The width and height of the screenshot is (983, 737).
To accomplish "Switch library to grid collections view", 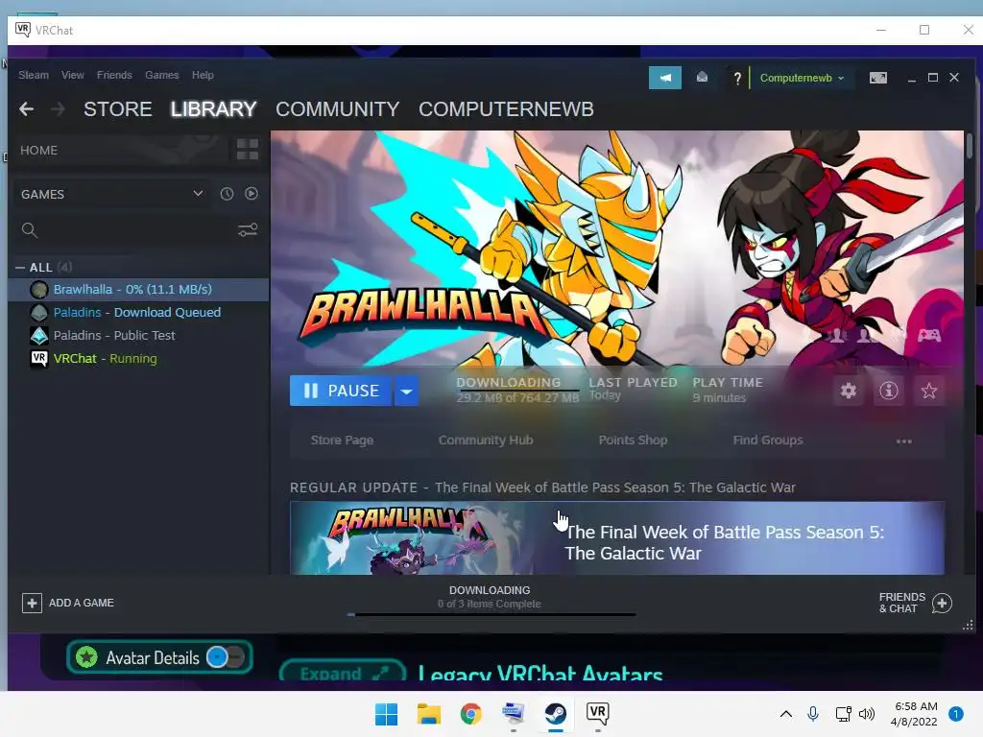I will click(248, 150).
